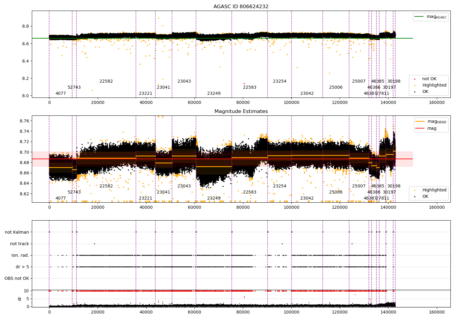Select 'Highlighted' legend entry in AGASC plot
Screen dimensions: 455x319
430,85
